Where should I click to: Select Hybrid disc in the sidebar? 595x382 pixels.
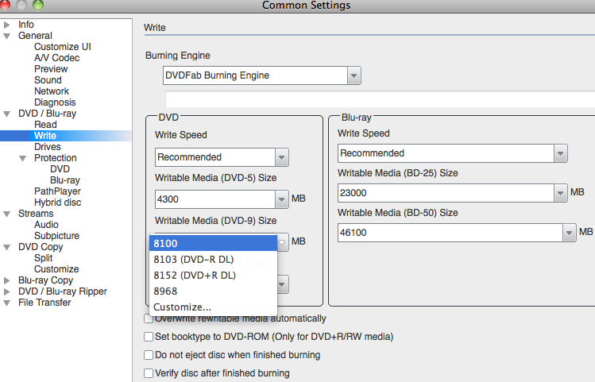pos(58,203)
